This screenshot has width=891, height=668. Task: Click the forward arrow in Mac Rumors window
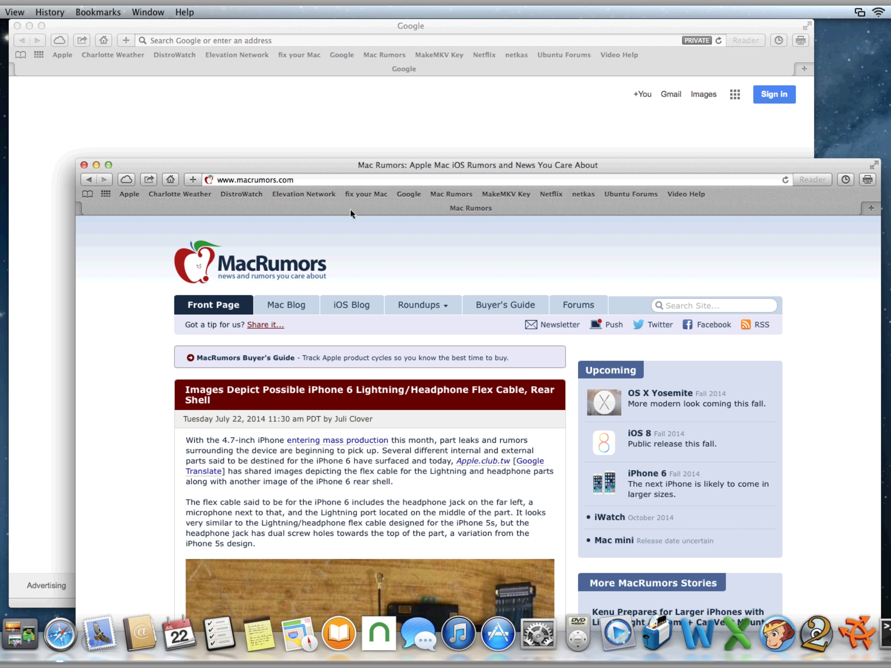pos(104,180)
